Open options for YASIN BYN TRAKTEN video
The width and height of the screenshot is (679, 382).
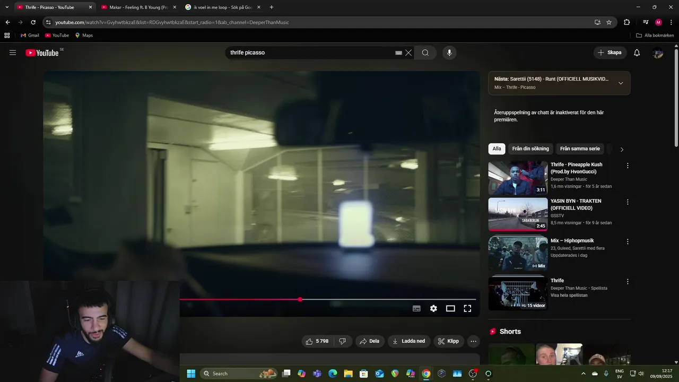tap(628, 202)
